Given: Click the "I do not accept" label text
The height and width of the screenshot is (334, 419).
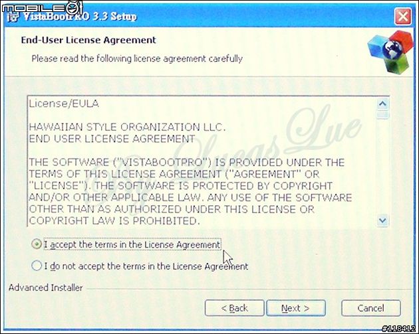Looking at the screenshot, I should [x=146, y=266].
